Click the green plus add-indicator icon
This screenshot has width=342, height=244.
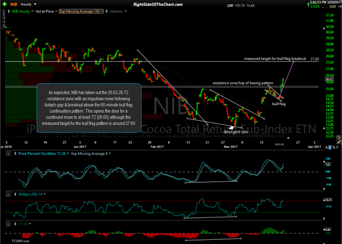(x=4, y=4)
